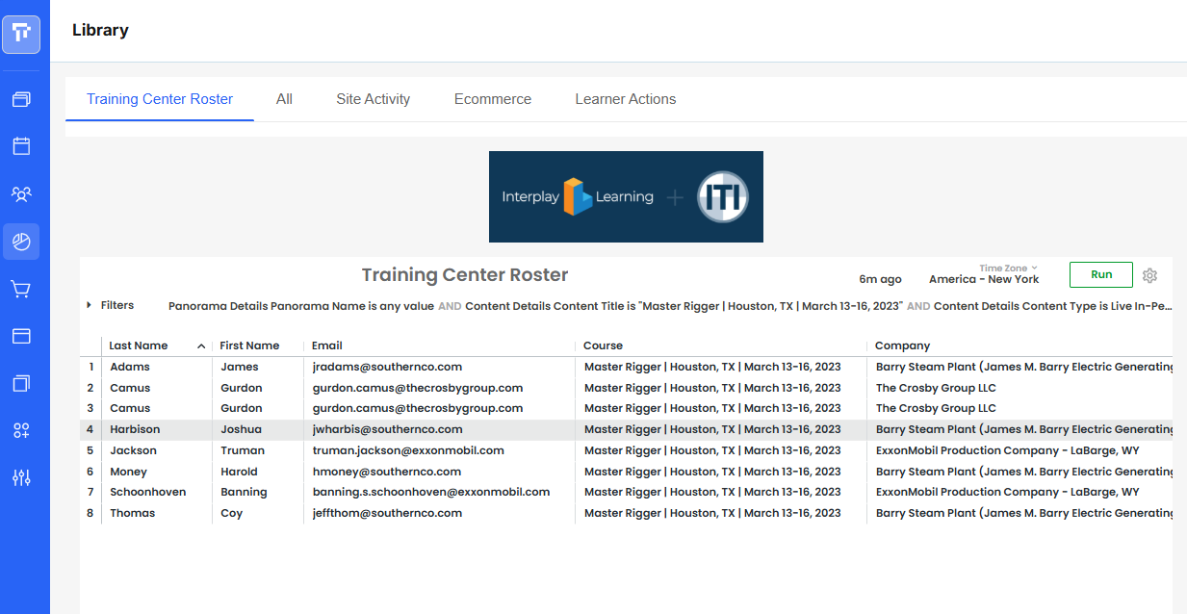Open the calendar sidebar icon
The width and height of the screenshot is (1187, 614).
pyautogui.click(x=21, y=146)
